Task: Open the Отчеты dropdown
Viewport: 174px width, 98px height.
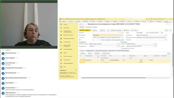Action: (135, 30)
